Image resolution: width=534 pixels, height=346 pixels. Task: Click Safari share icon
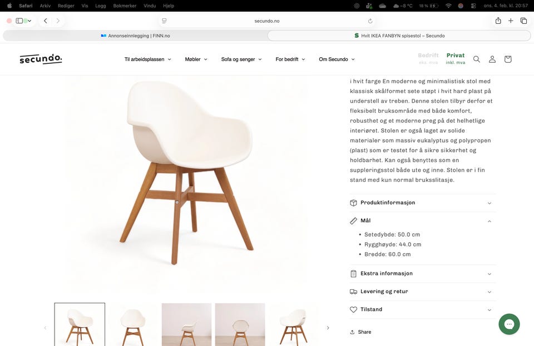(x=498, y=21)
